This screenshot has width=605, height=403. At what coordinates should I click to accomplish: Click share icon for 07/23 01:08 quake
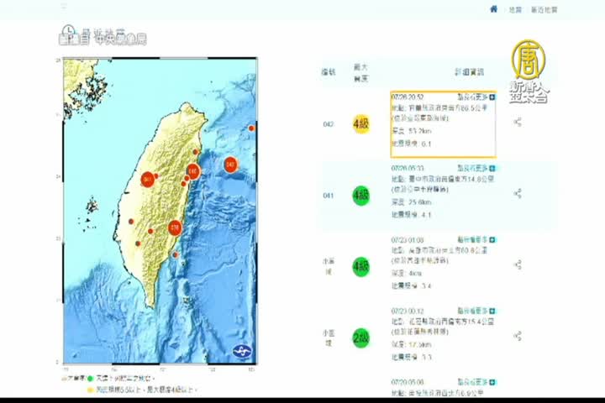(518, 264)
